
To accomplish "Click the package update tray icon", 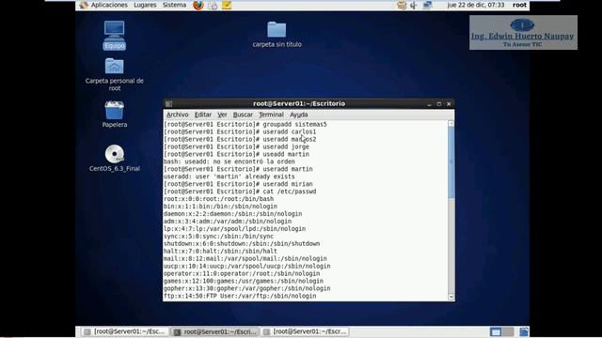I will (x=402, y=5).
